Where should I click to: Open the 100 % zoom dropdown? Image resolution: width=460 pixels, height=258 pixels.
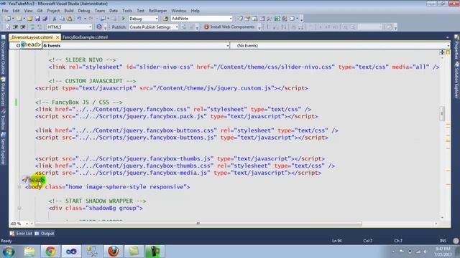(19, 224)
